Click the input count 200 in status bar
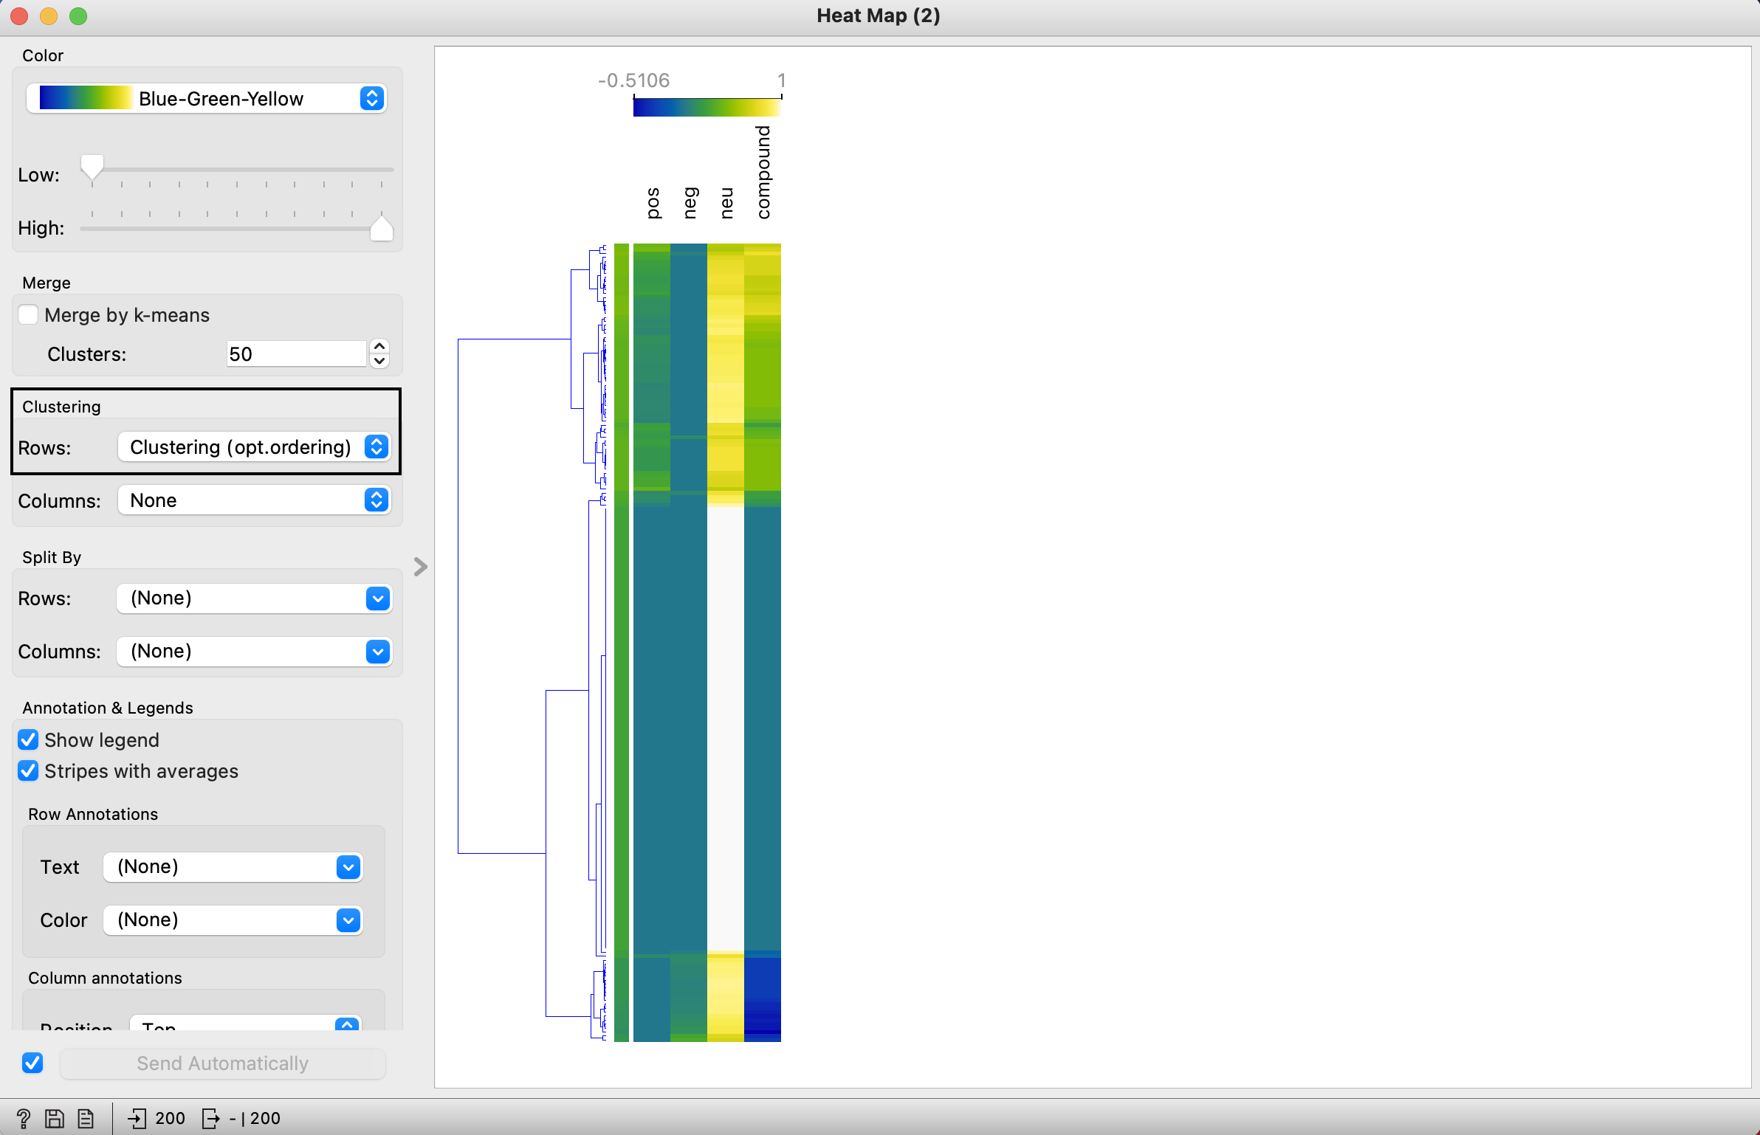This screenshot has width=1760, height=1135. pyautogui.click(x=170, y=1119)
